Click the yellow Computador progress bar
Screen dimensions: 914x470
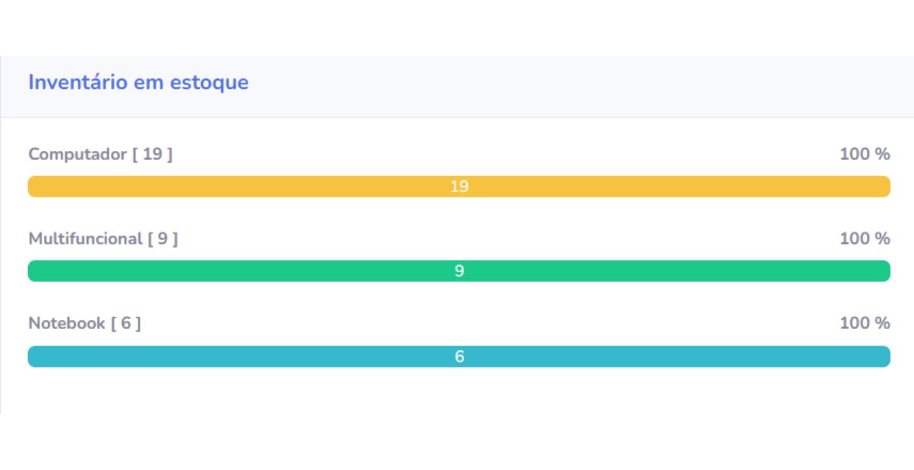tap(459, 186)
